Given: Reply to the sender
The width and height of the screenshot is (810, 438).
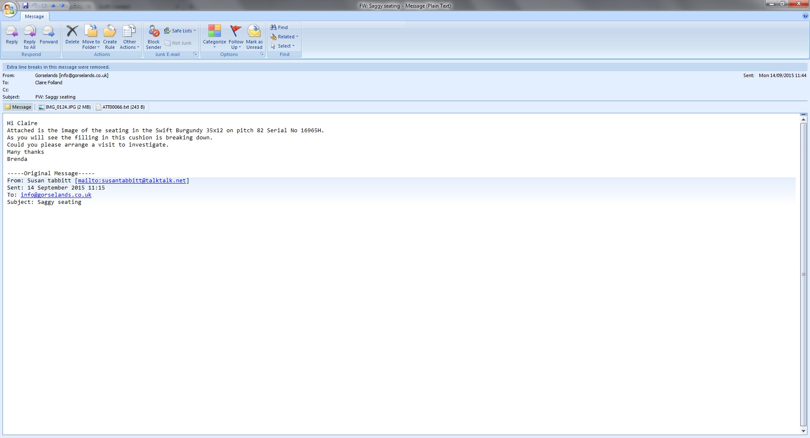Looking at the screenshot, I should (12, 35).
